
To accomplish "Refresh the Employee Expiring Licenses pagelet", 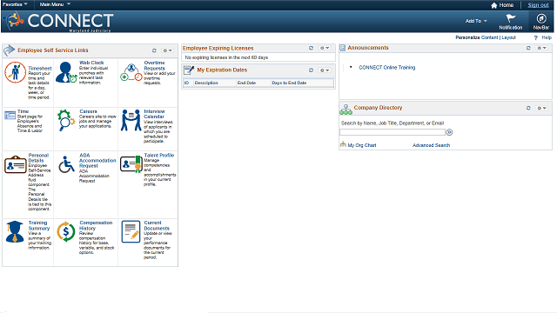I will click(311, 48).
